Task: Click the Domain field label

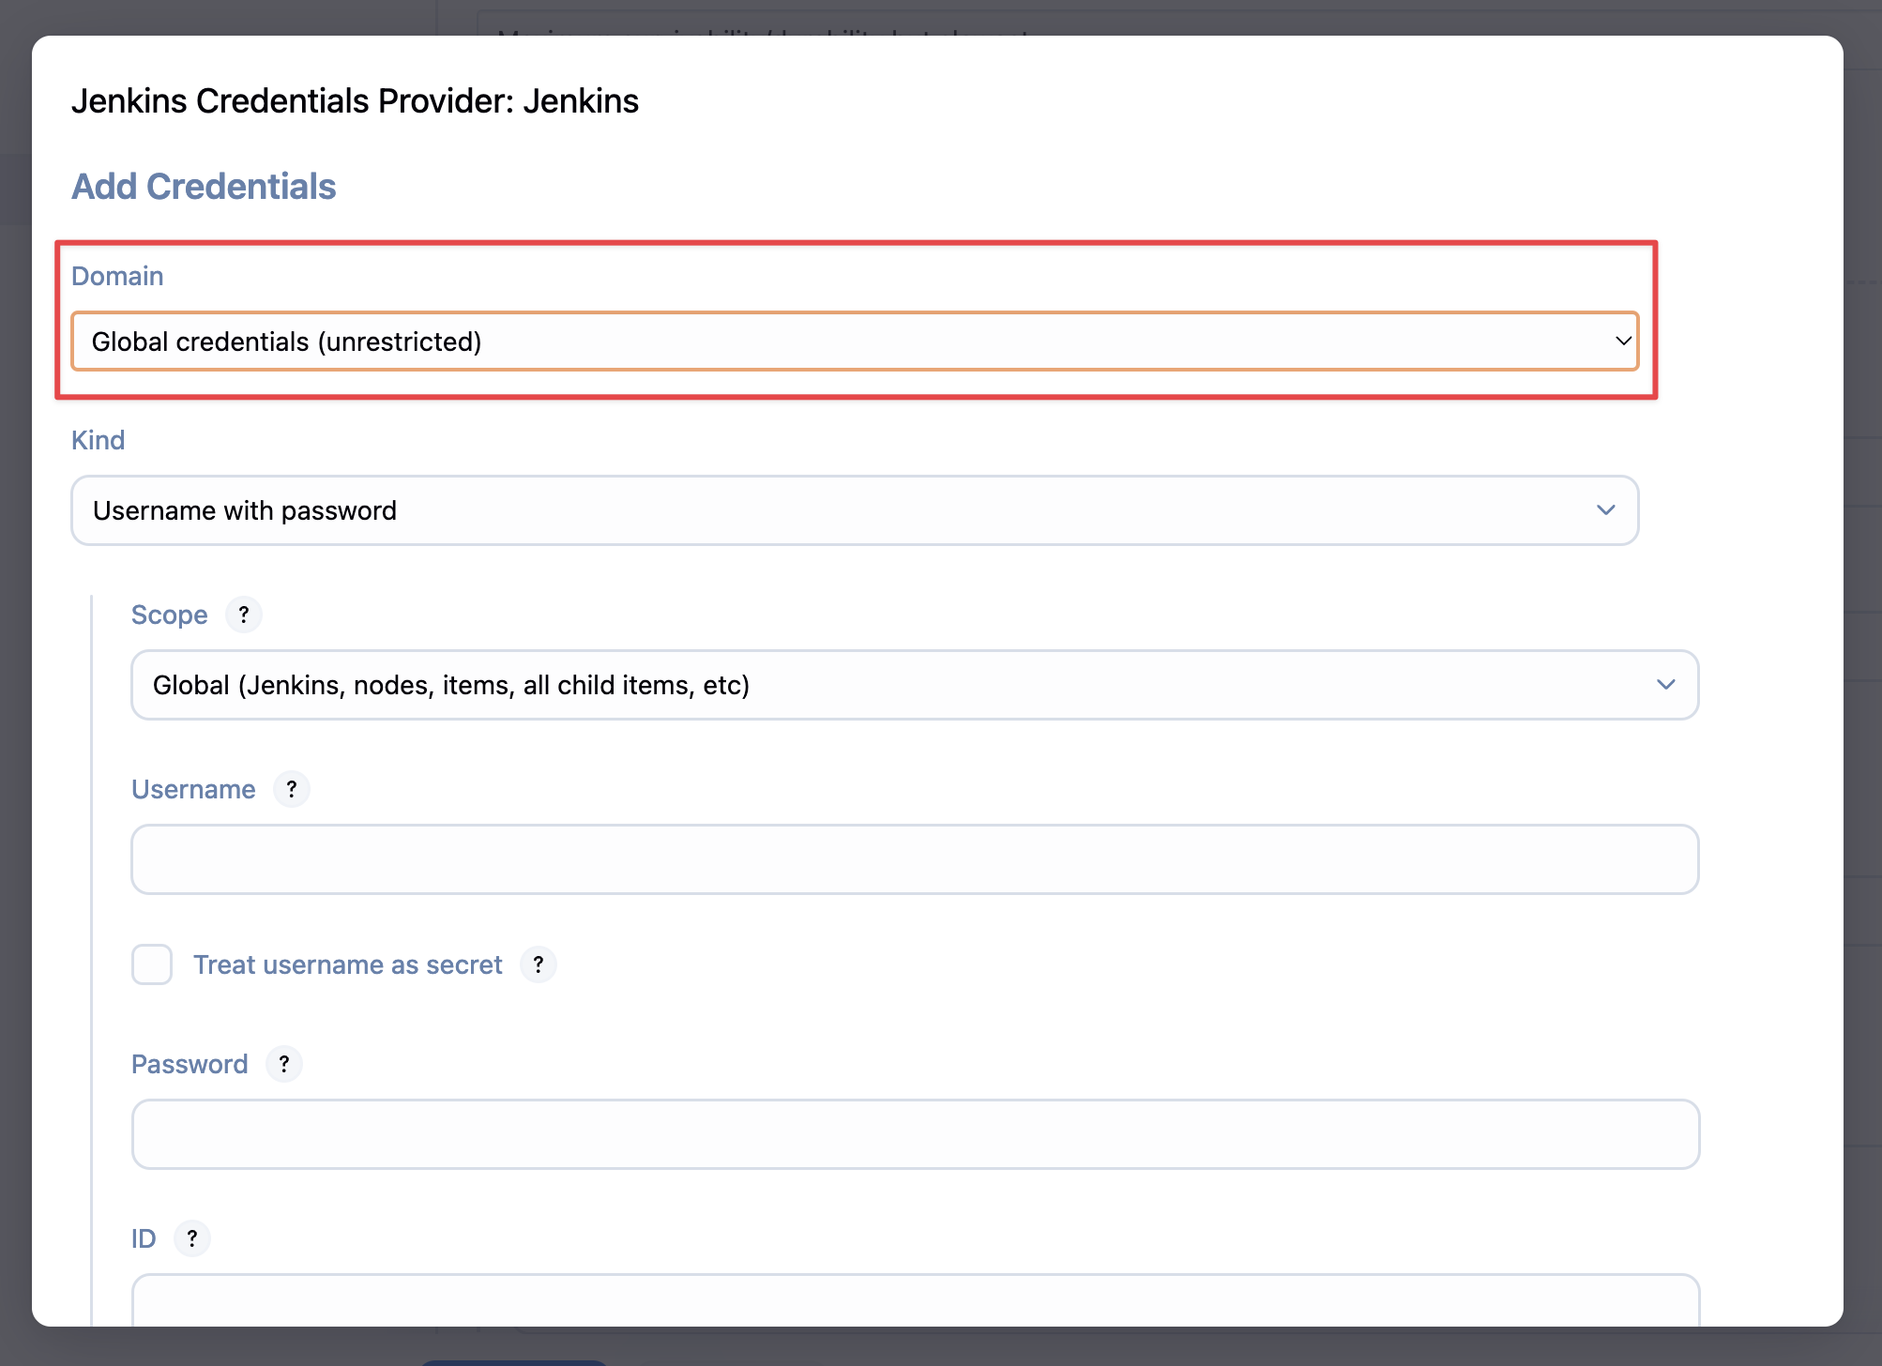Action: (x=117, y=276)
